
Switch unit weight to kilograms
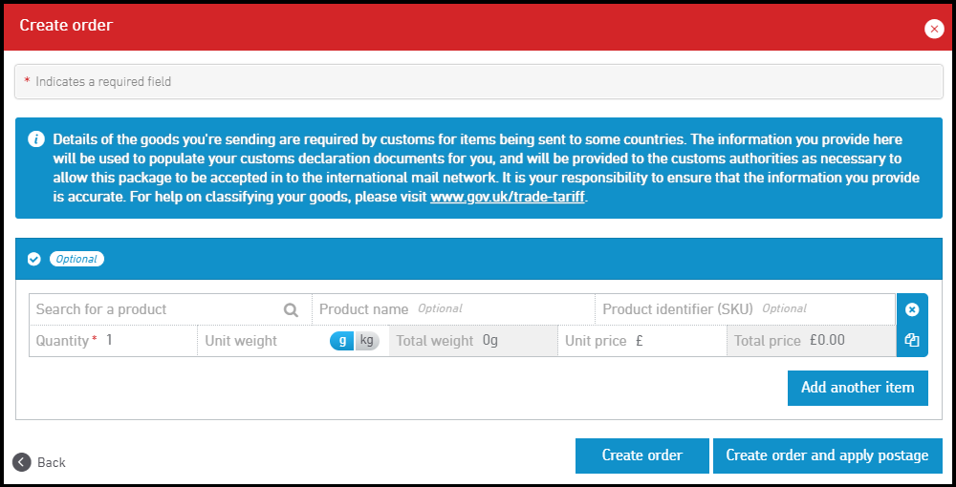367,341
